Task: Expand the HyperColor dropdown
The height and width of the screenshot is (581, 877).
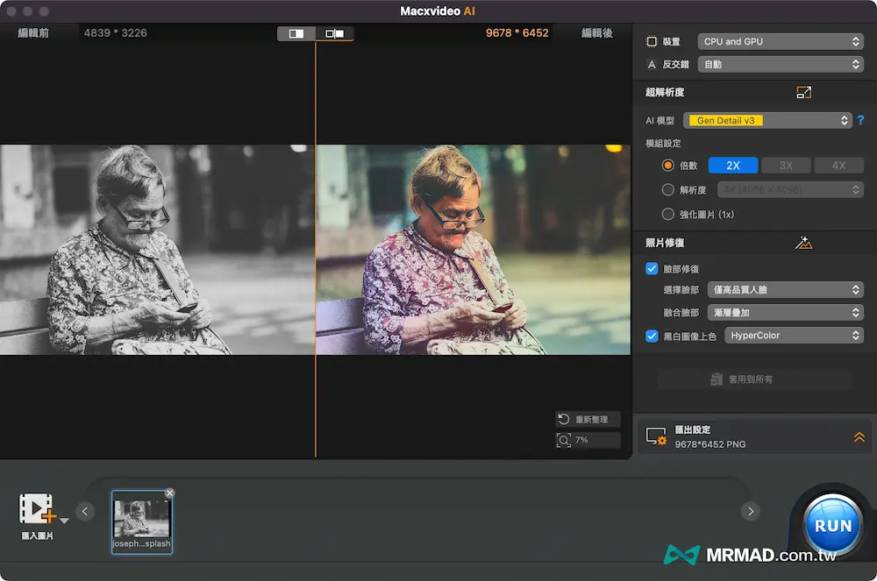Action: pyautogui.click(x=794, y=336)
